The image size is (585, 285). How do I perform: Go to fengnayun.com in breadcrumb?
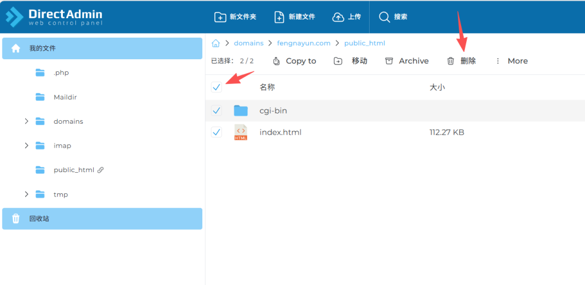[x=303, y=43]
